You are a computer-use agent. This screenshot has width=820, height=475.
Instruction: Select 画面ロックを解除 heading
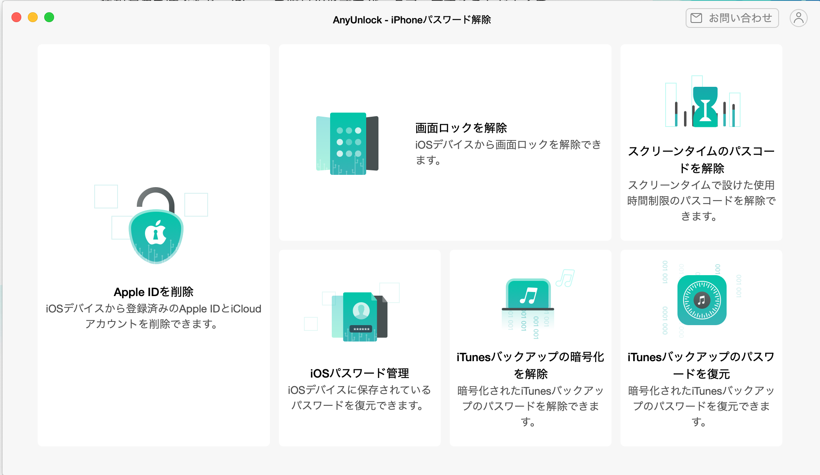point(461,128)
